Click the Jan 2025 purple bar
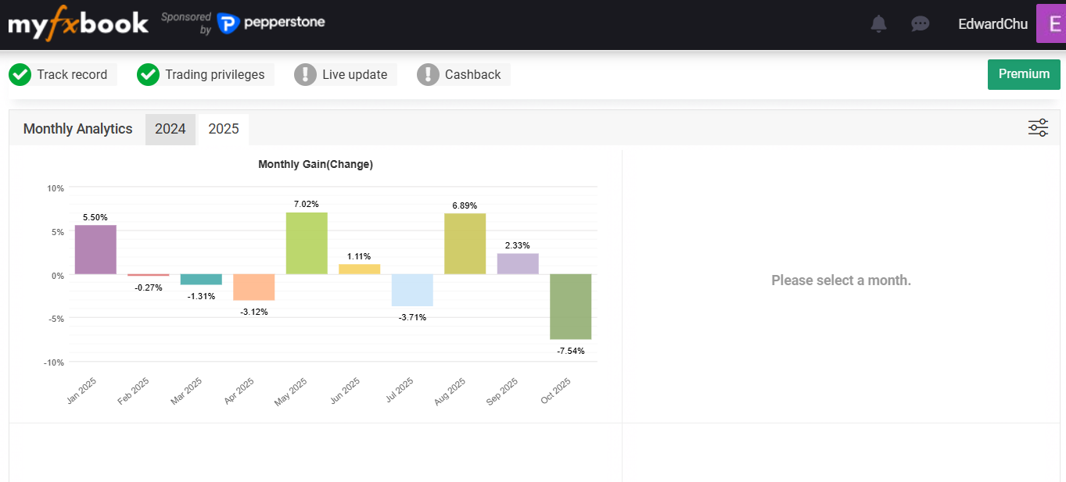1066x482 pixels. (x=95, y=250)
